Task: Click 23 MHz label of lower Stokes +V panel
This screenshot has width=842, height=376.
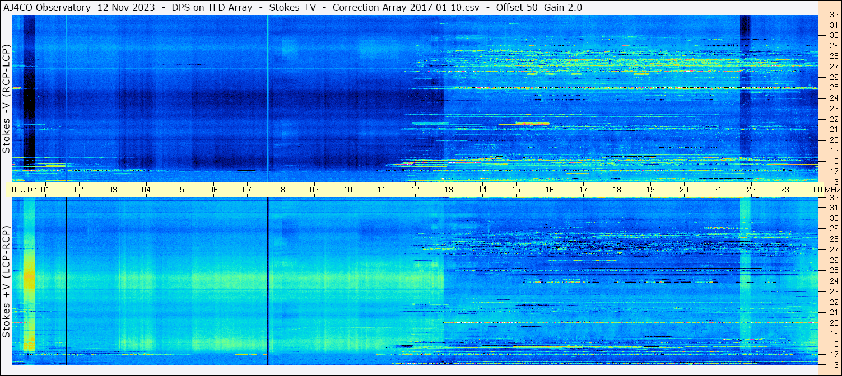Action: tap(833, 292)
